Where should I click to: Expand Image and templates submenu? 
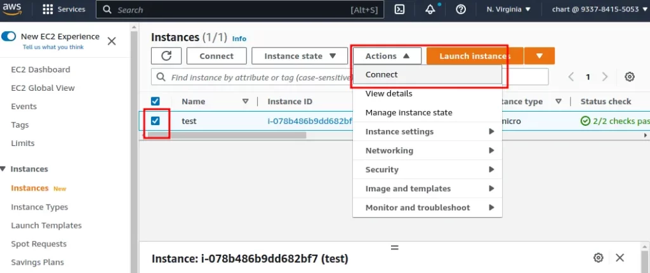427,189
